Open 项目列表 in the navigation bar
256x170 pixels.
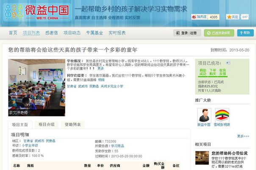tap(31, 33)
